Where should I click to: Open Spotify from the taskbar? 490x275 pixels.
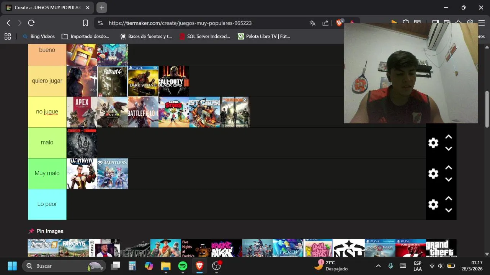(x=183, y=266)
